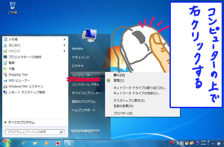Select デスクトップに表示(S) context menu entry
The width and height of the screenshot is (224, 147).
(x=129, y=100)
